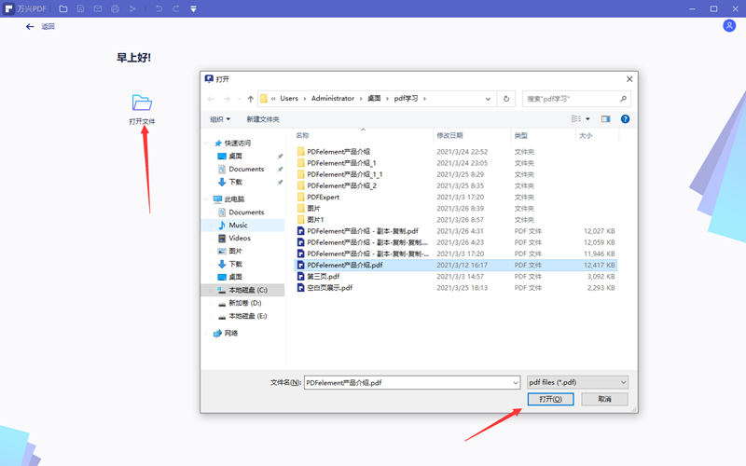Screen dimensions: 746x466
Task: Click the 取消 button
Action: (x=604, y=399)
